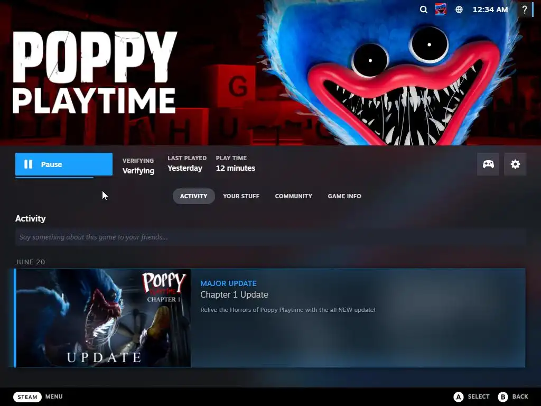Open the search magnifier icon
This screenshot has height=406, width=541.
tap(423, 10)
